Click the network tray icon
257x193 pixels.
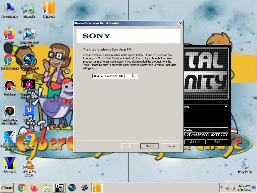227,187
